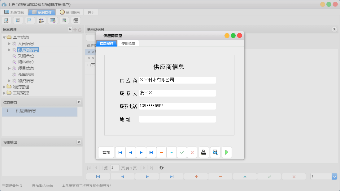
Task: Jump to the last record with the arrow icon
Action: click(151, 152)
